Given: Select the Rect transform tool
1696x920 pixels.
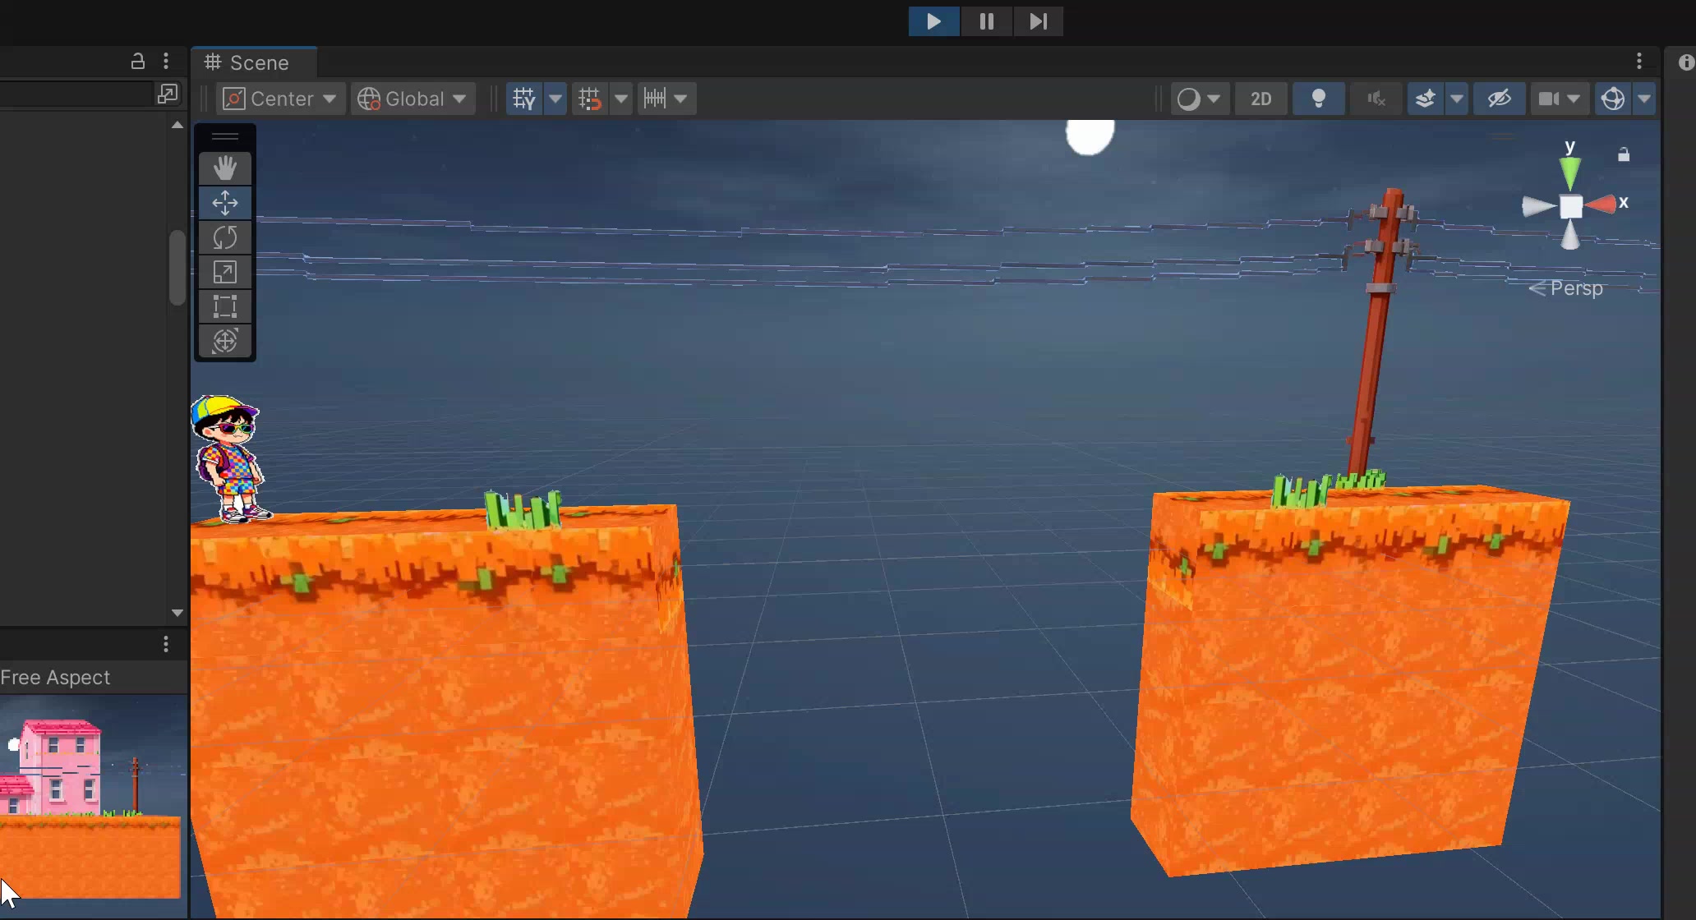Looking at the screenshot, I should point(224,306).
